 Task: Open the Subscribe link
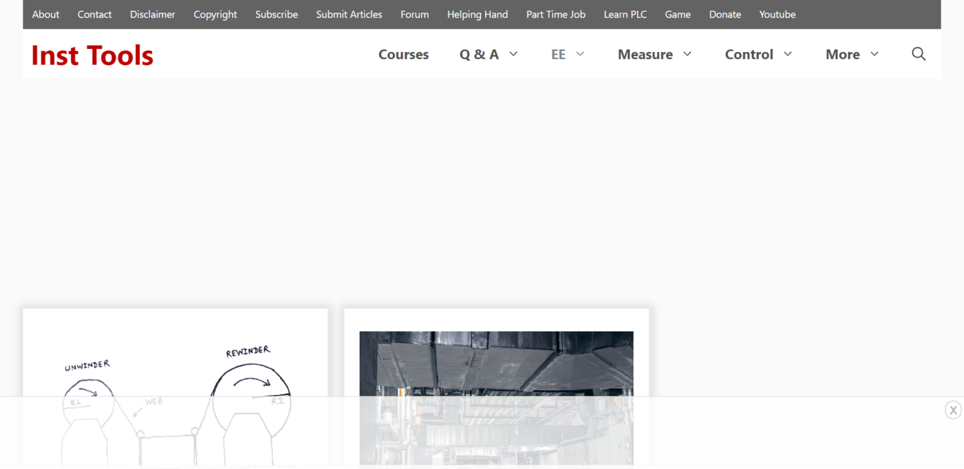coord(276,14)
